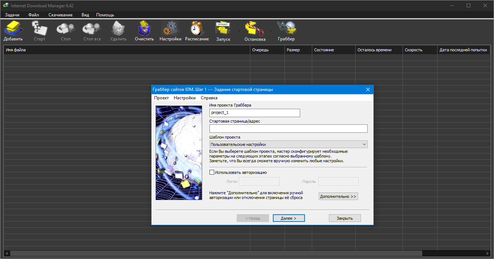The height and width of the screenshot is (259, 494).
Task: Click the Удалить toolbar icon
Action: pyautogui.click(x=118, y=31)
